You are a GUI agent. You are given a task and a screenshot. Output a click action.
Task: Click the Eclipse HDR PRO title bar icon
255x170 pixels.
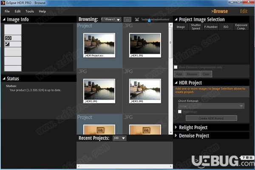[3, 3]
